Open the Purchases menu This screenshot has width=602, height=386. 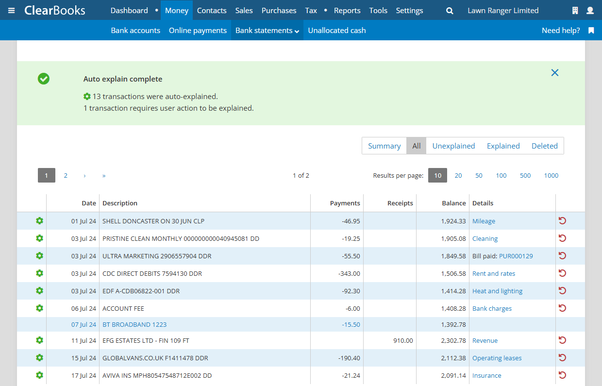point(279,10)
